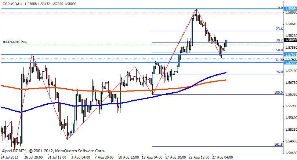The height and width of the screenshot is (160, 297).
Task: Click the 27 Aug 04:00 time label
Action: pos(222,157)
